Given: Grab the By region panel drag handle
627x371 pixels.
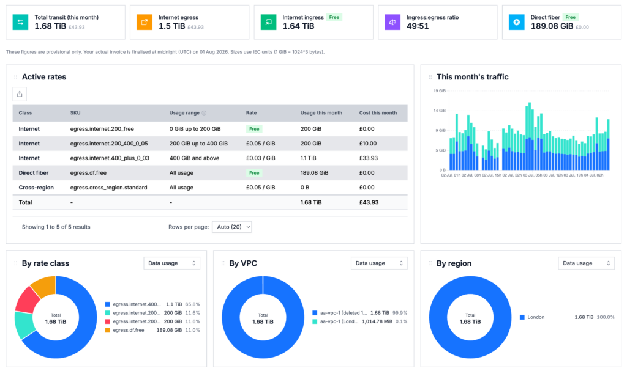Looking at the screenshot, I should (x=430, y=263).
